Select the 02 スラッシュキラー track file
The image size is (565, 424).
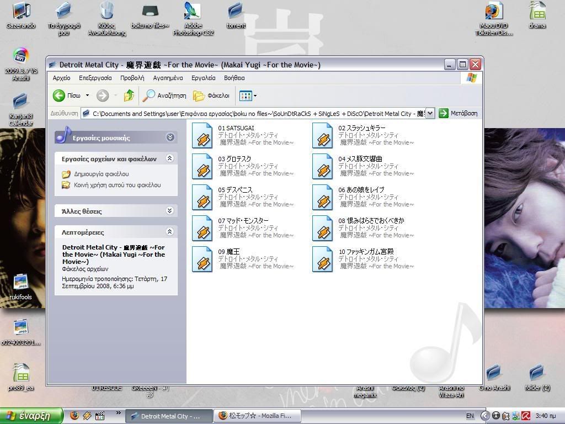click(363, 135)
